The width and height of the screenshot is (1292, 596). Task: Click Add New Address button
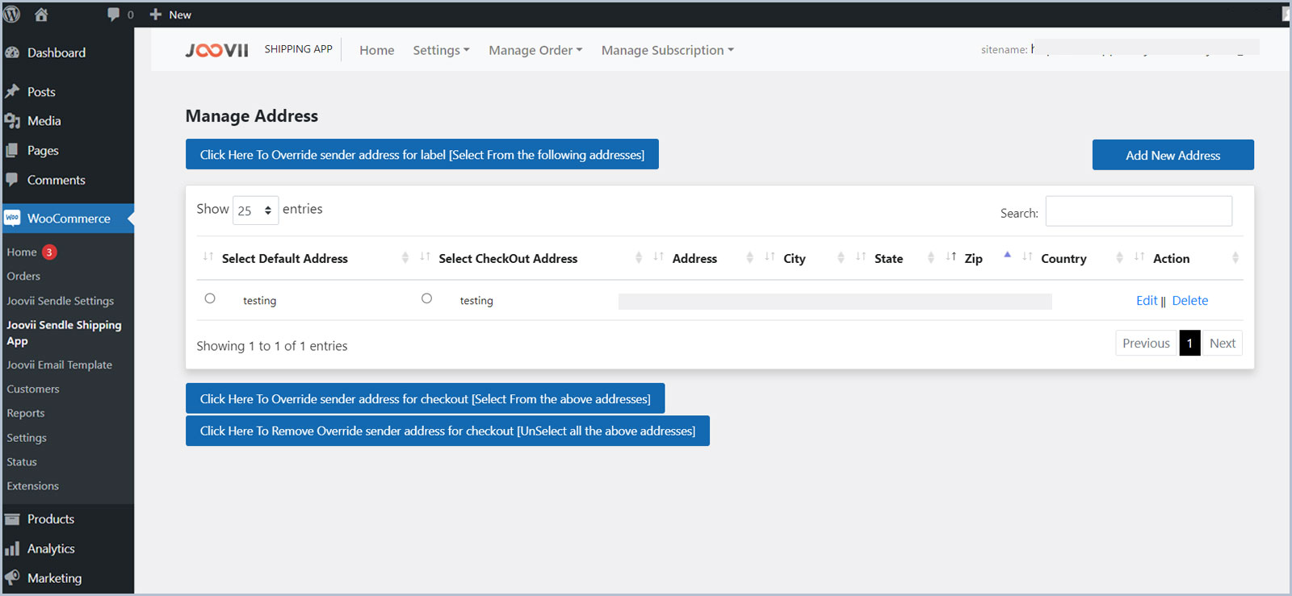click(1172, 155)
